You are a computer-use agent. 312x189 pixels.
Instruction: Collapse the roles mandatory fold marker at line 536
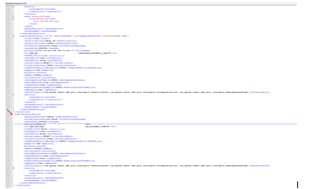[13, 19]
